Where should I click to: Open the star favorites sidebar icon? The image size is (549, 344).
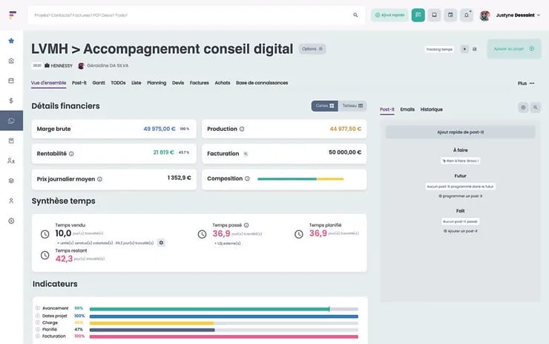point(11,41)
